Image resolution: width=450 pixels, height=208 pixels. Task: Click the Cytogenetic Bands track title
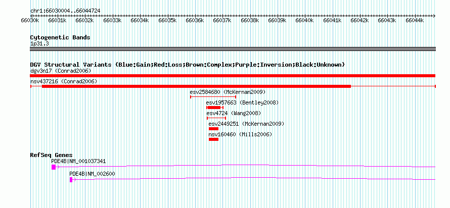(60, 37)
